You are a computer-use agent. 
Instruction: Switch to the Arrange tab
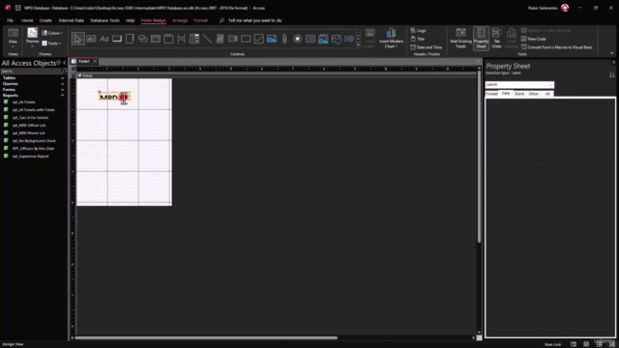pyautogui.click(x=180, y=20)
